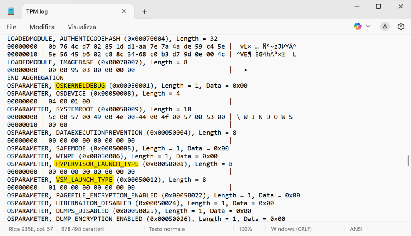The image size is (411, 236).
Task: Open the Modifica menu
Action: click(x=42, y=27)
